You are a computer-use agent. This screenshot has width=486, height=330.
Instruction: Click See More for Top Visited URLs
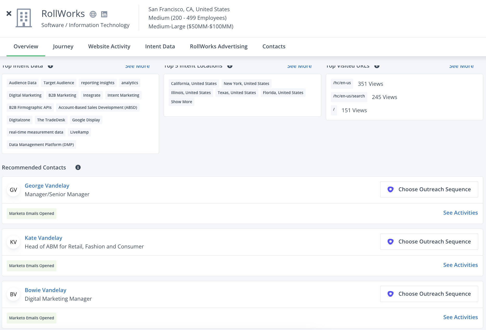(461, 66)
